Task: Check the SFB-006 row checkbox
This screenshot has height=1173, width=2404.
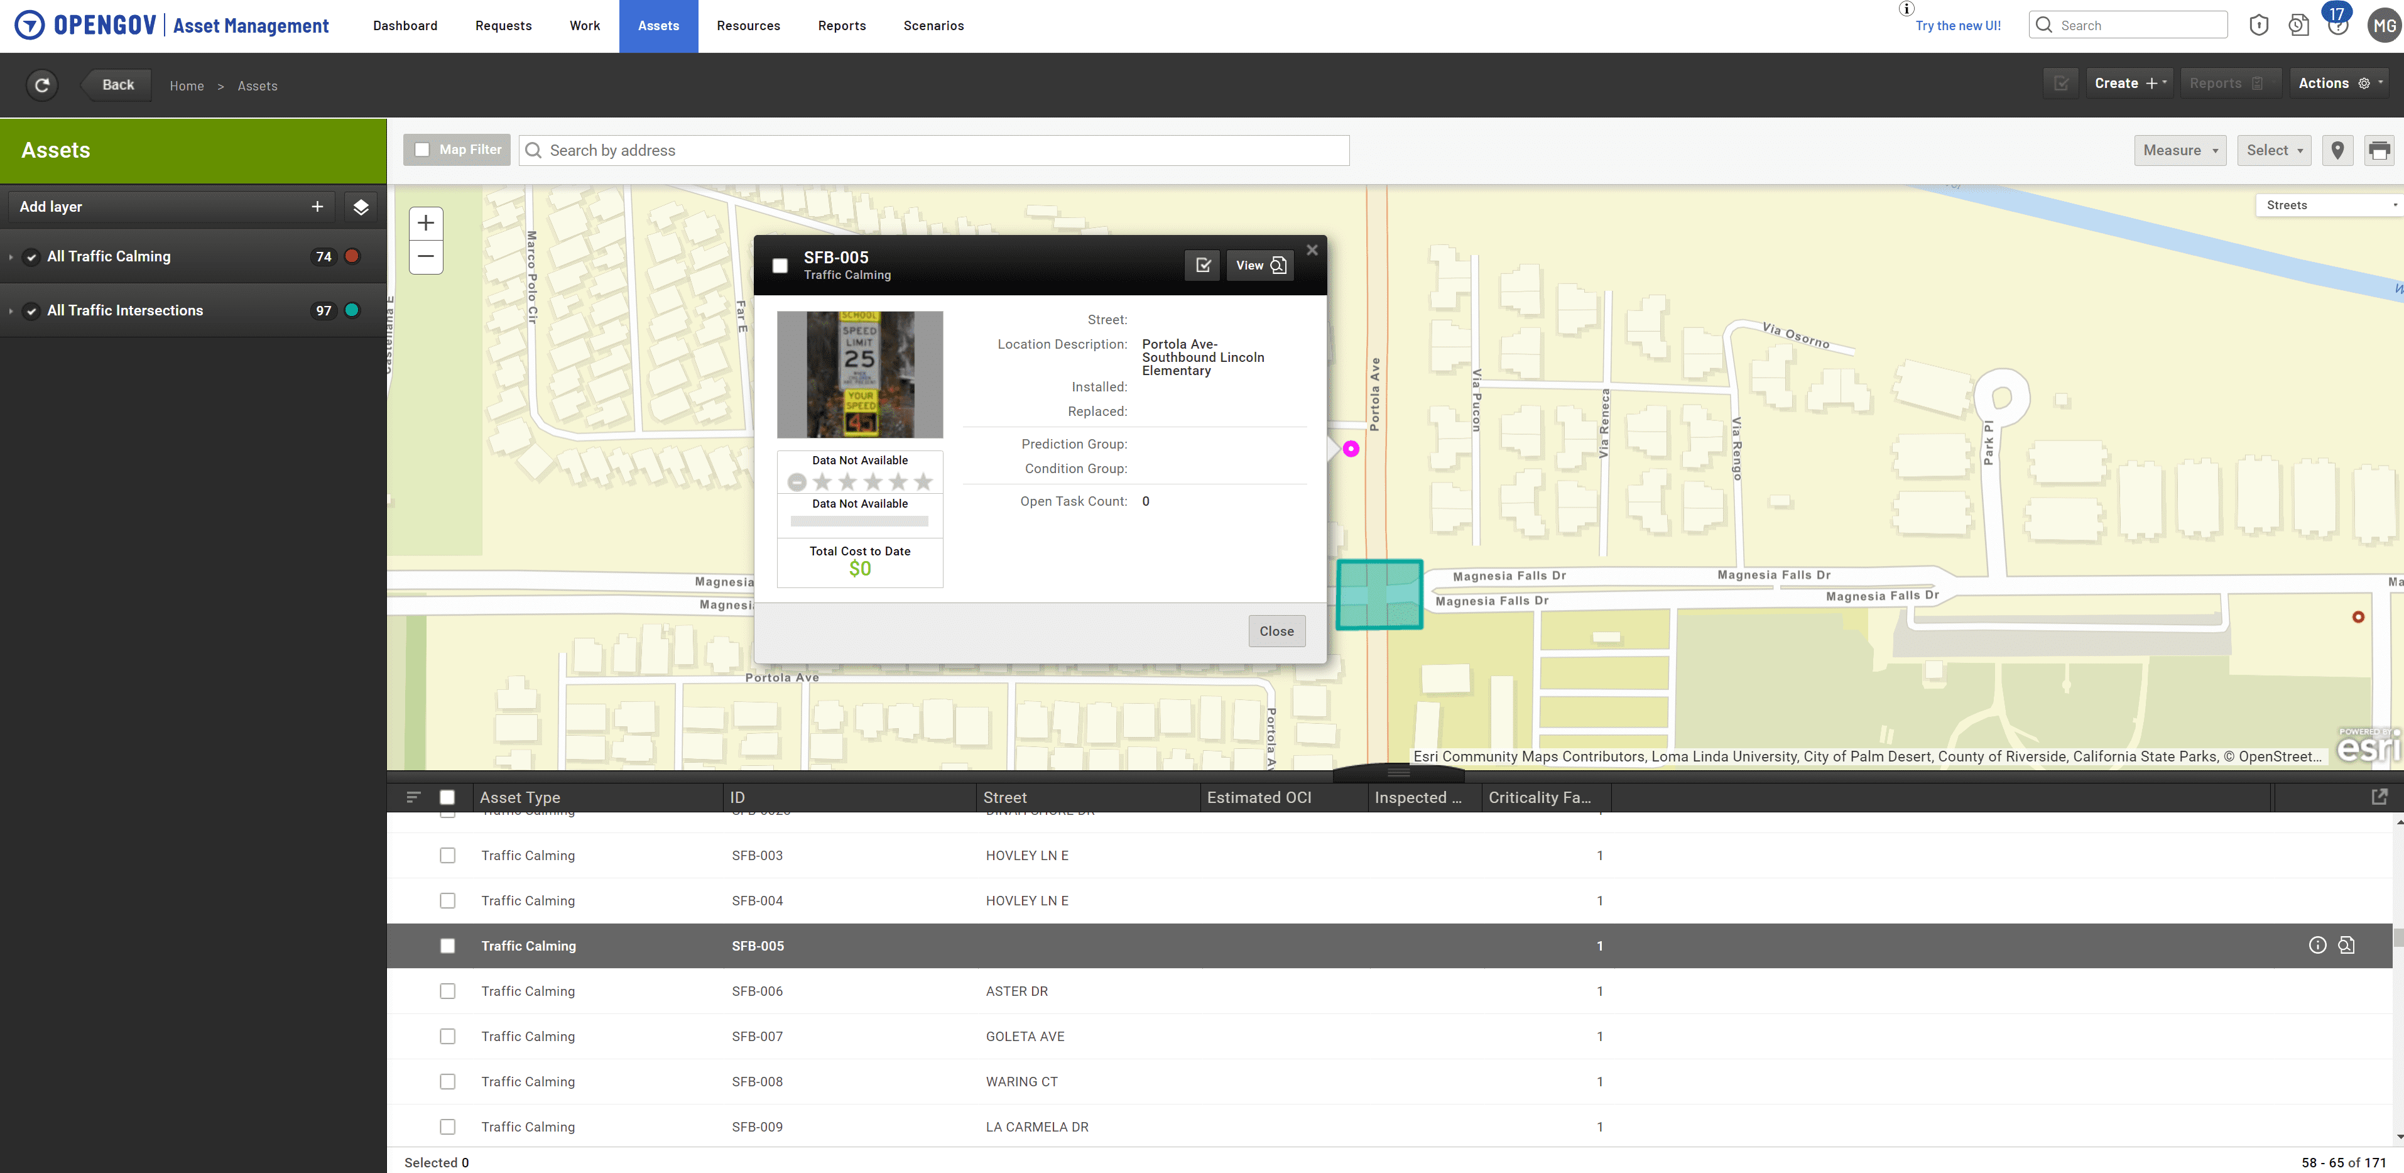Action: (x=448, y=991)
